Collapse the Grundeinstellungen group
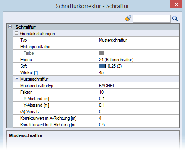The height and width of the screenshot is (150, 185). [16, 33]
